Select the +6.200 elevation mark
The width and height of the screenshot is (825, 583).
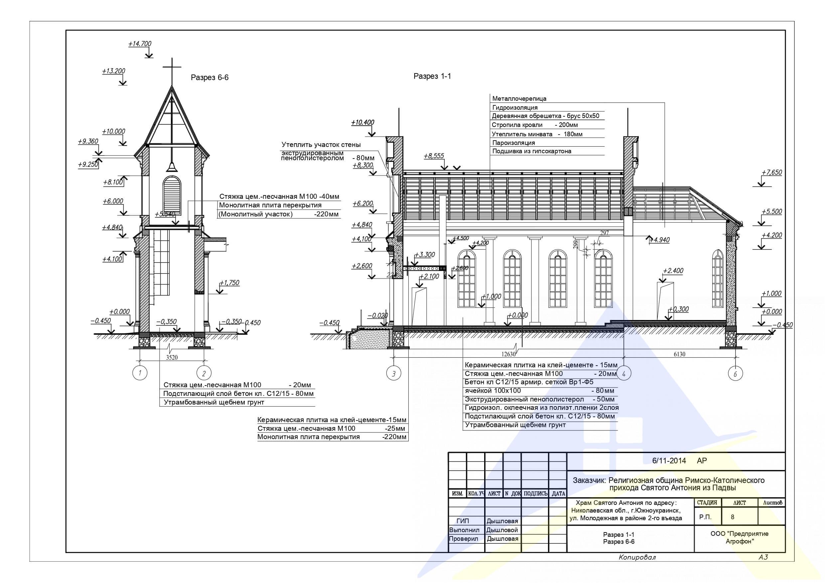[362, 204]
